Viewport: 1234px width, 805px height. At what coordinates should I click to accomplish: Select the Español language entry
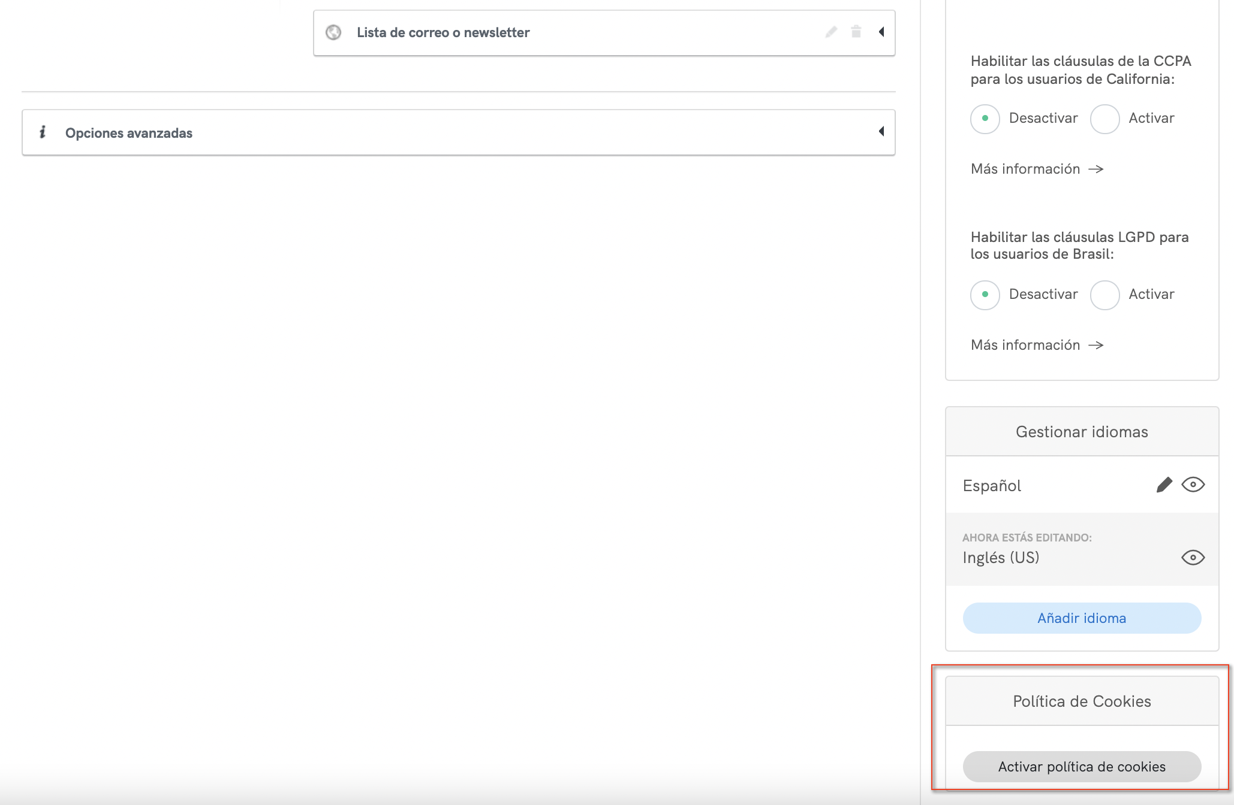point(992,486)
